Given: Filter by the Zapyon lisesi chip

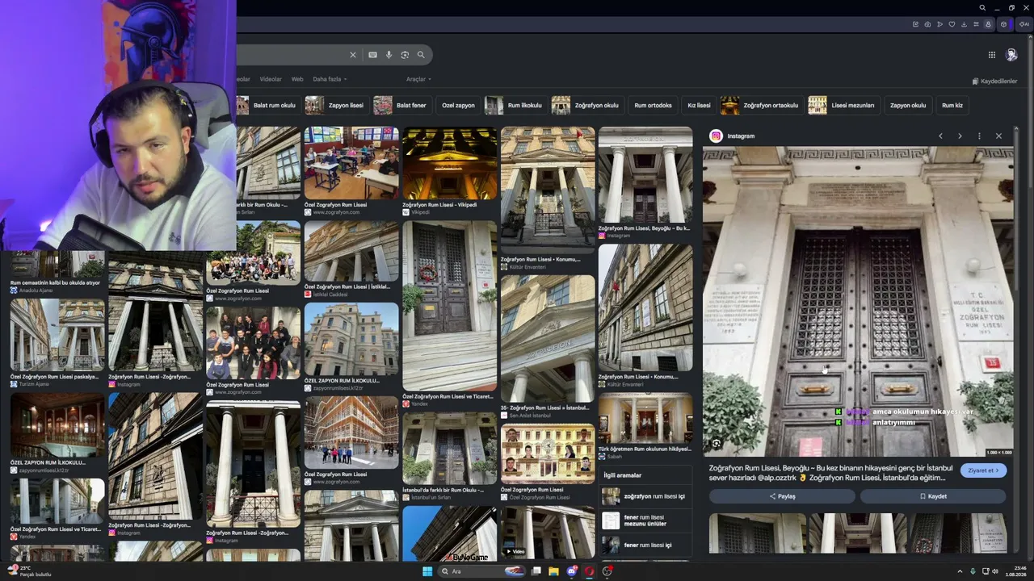Looking at the screenshot, I should click(x=337, y=106).
